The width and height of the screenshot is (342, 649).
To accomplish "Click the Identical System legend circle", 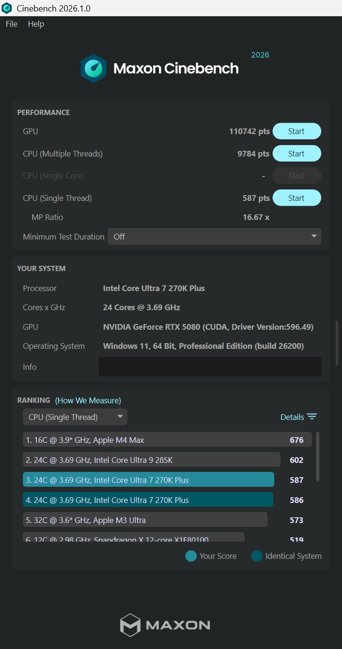I will coord(257,556).
